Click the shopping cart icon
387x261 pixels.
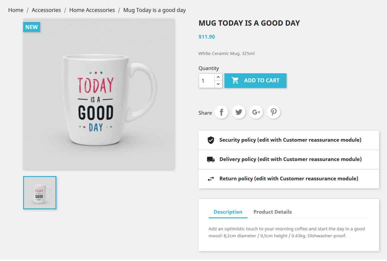coord(235,80)
